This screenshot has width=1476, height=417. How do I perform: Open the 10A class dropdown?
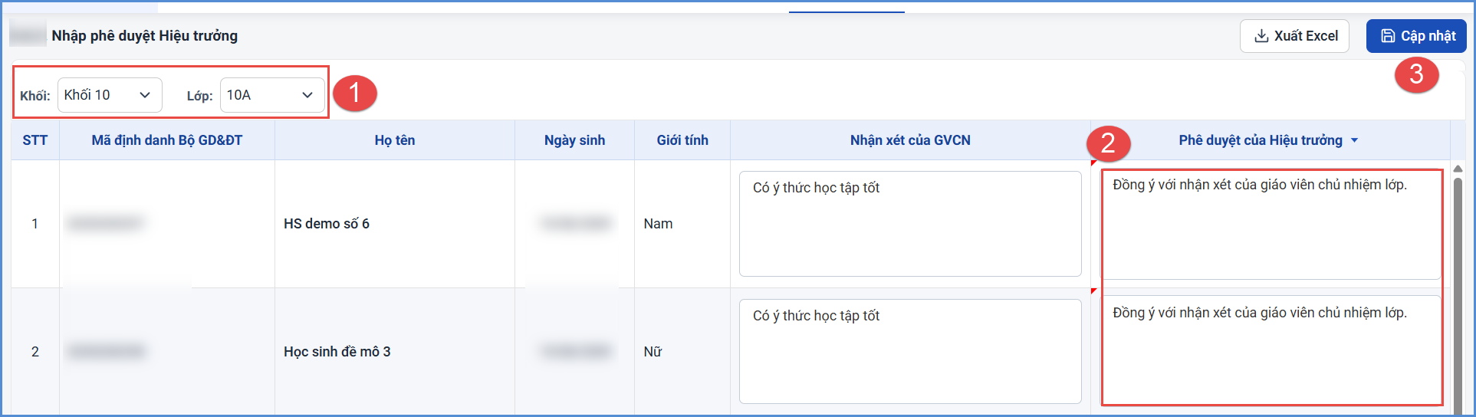(272, 95)
